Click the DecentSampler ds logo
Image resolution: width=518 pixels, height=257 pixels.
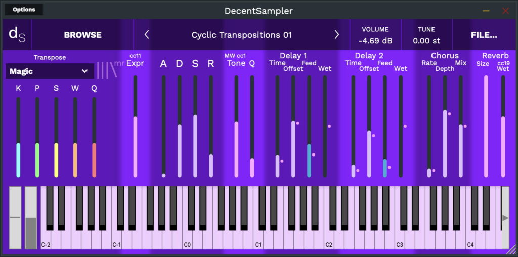pos(17,35)
